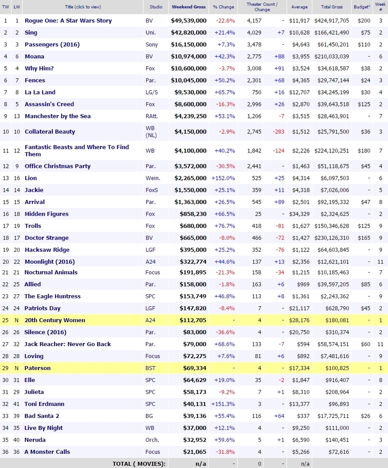Select the +152.0% change value for Lion
This screenshot has width=388, height=468.
pyautogui.click(x=223, y=178)
